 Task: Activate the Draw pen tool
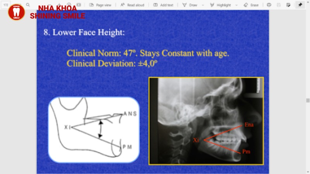coord(189,5)
